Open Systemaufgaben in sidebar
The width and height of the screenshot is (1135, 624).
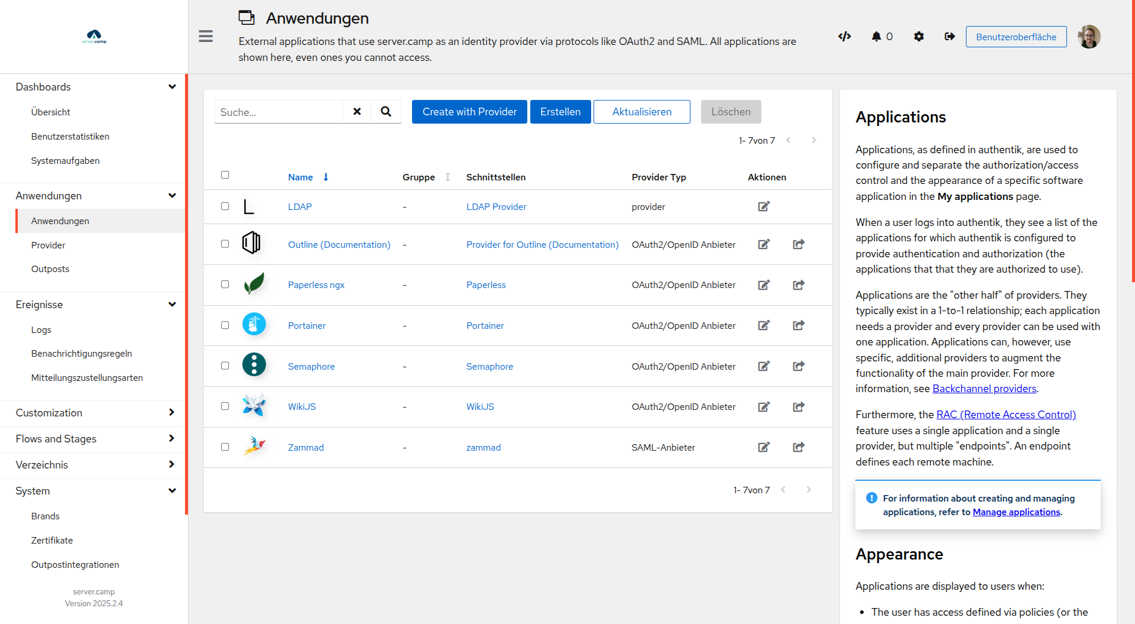click(65, 161)
